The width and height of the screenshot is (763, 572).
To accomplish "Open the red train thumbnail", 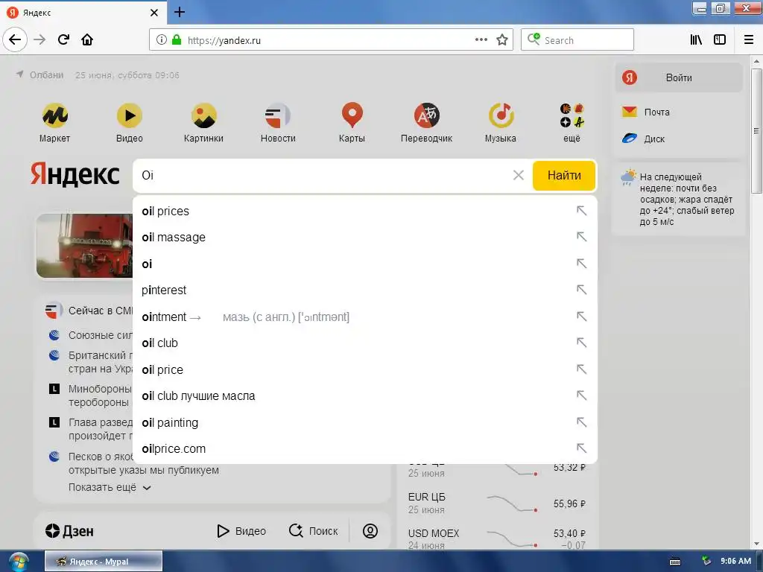I will tap(85, 246).
